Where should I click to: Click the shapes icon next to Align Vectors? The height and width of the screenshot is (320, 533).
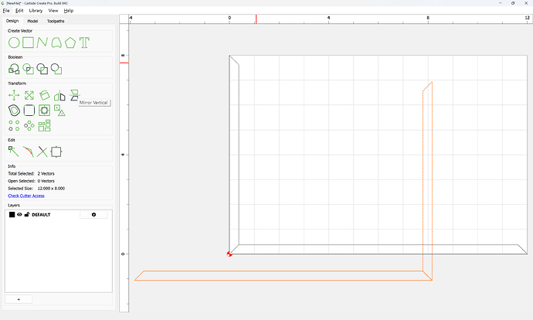pos(59,111)
